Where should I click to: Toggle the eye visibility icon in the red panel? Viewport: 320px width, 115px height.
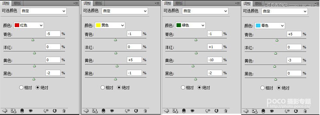coord(31,111)
